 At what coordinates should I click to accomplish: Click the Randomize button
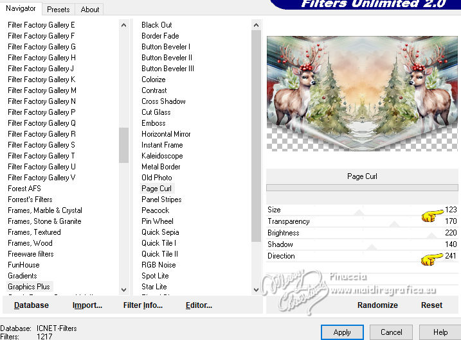point(377,305)
